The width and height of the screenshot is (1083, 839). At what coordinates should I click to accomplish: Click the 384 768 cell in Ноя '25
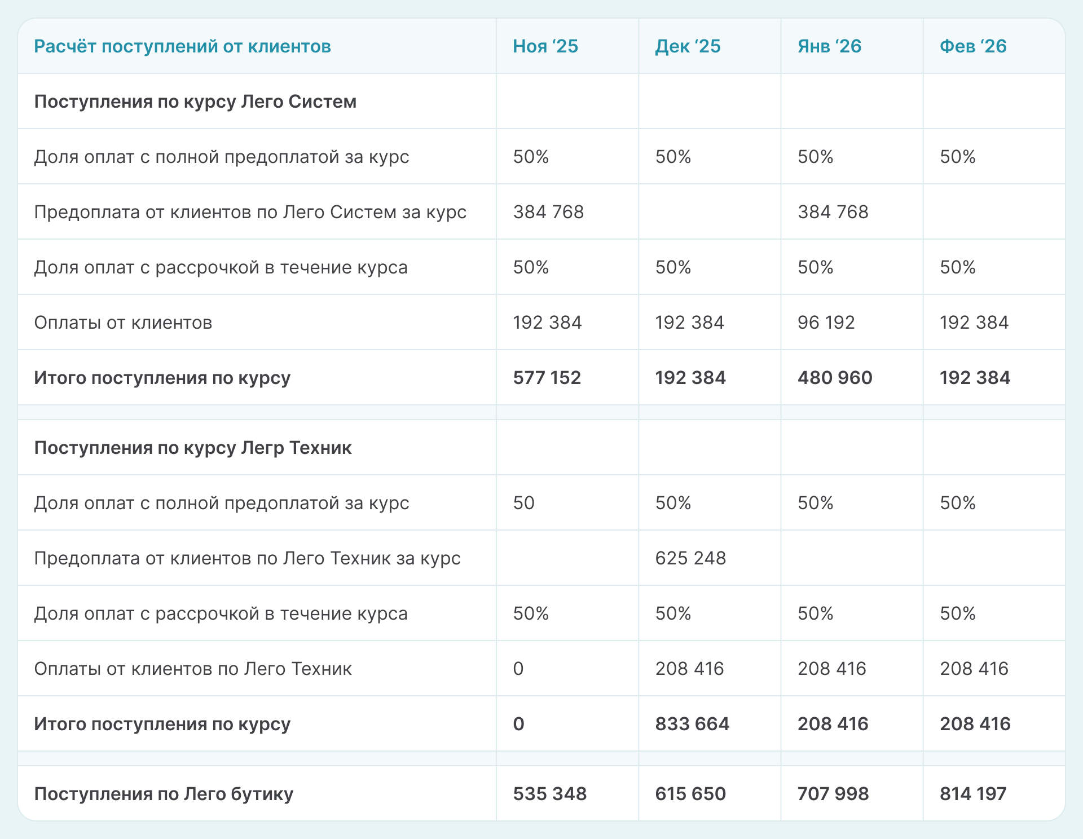click(548, 212)
